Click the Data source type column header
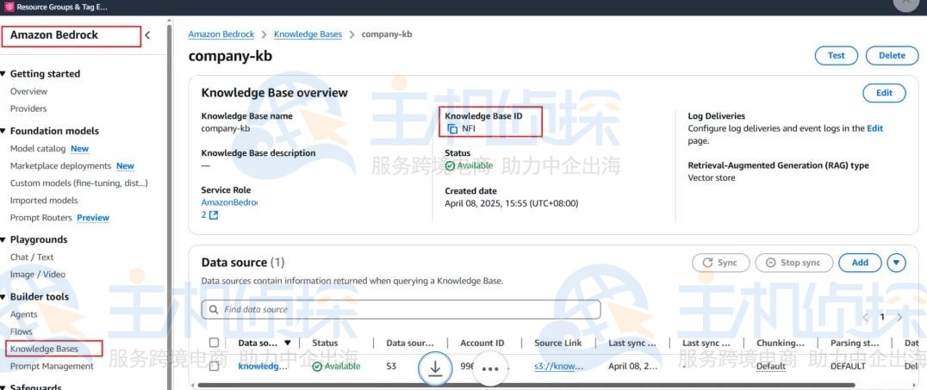This screenshot has width=927, height=390. (x=410, y=343)
